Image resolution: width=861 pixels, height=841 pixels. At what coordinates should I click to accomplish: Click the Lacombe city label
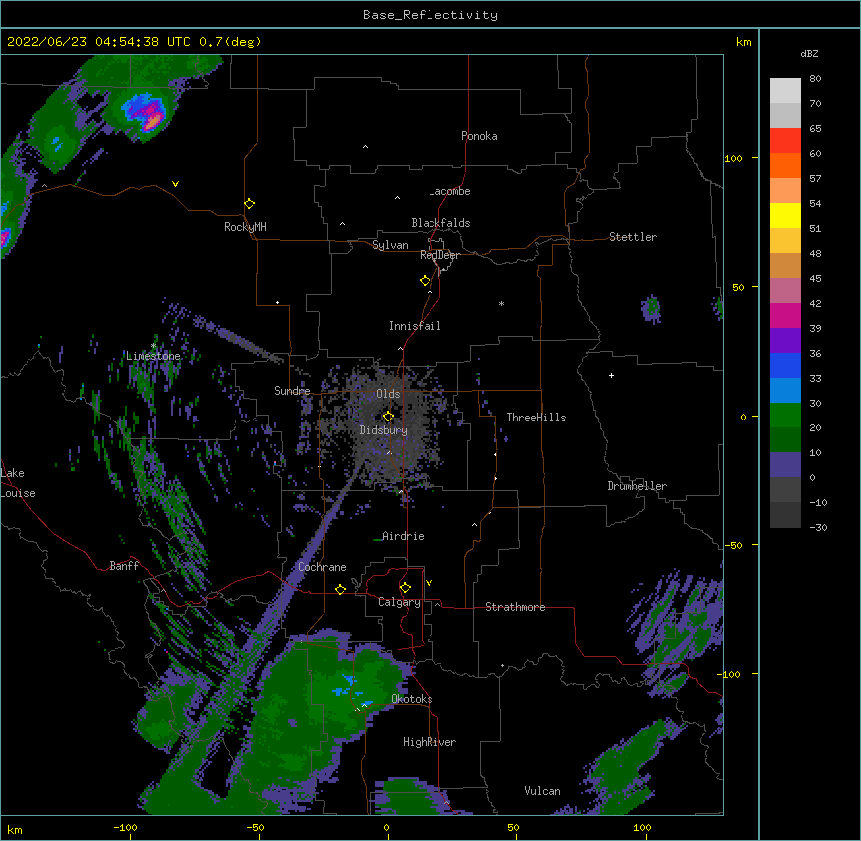click(449, 191)
